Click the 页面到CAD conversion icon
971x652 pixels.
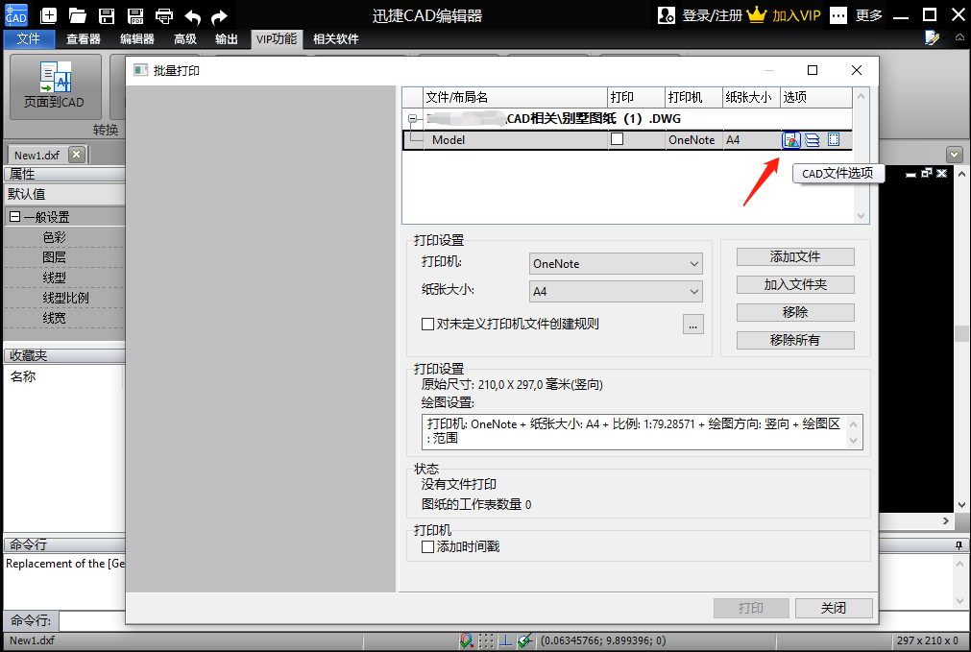pyautogui.click(x=55, y=77)
